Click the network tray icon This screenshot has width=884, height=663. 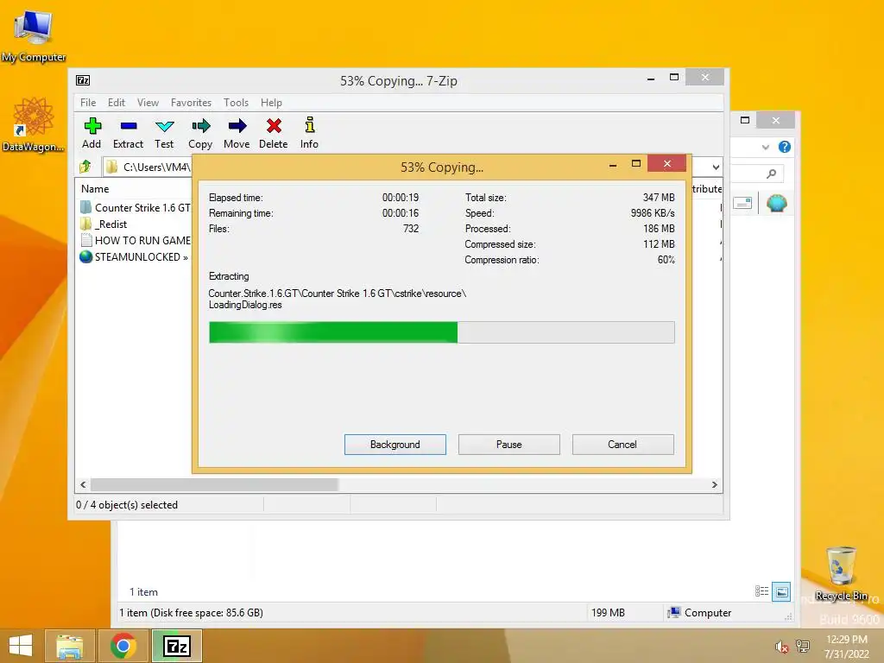(803, 647)
